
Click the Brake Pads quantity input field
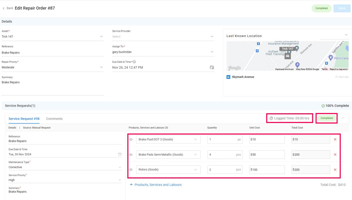pyautogui.click(x=222, y=155)
